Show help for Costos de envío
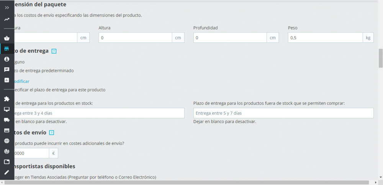Viewport: 383px width, 185px height. point(52,133)
